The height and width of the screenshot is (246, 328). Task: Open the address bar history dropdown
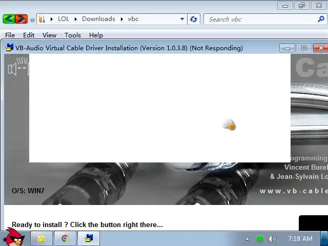[182, 19]
